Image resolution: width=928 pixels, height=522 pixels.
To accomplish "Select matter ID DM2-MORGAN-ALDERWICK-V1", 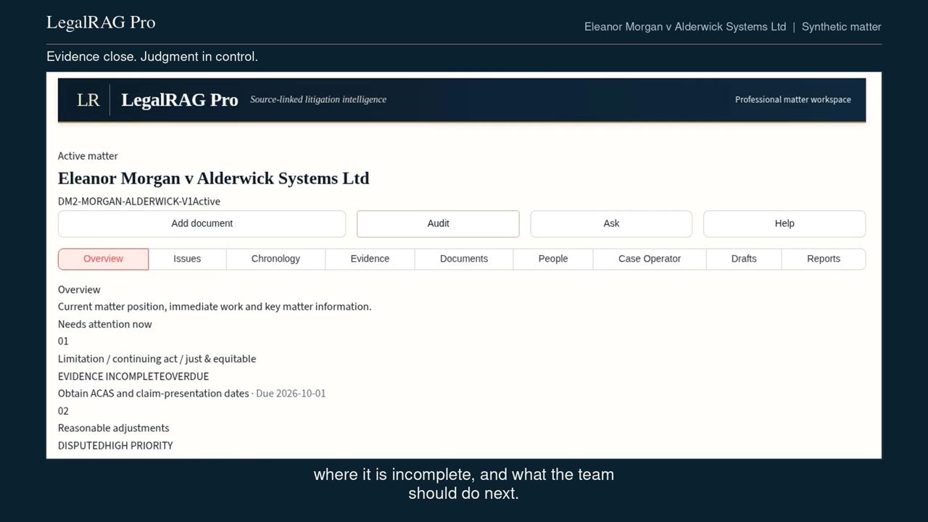I will 125,202.
